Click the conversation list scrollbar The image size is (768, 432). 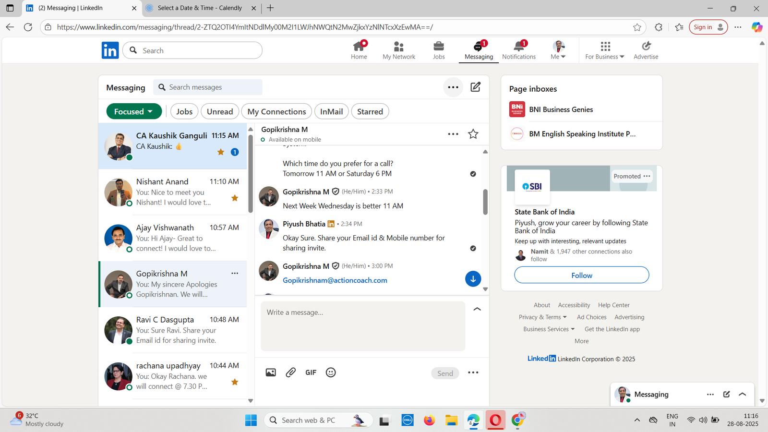pos(251,173)
